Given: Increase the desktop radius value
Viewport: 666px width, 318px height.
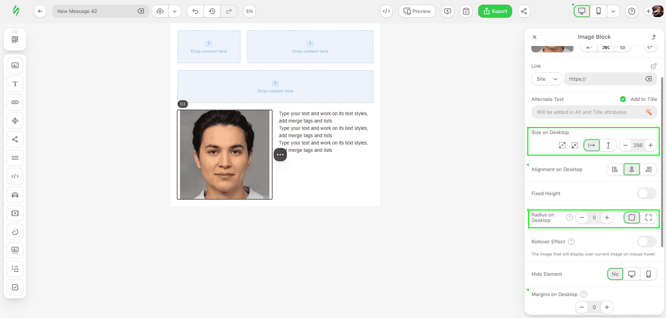Looking at the screenshot, I should click(607, 217).
